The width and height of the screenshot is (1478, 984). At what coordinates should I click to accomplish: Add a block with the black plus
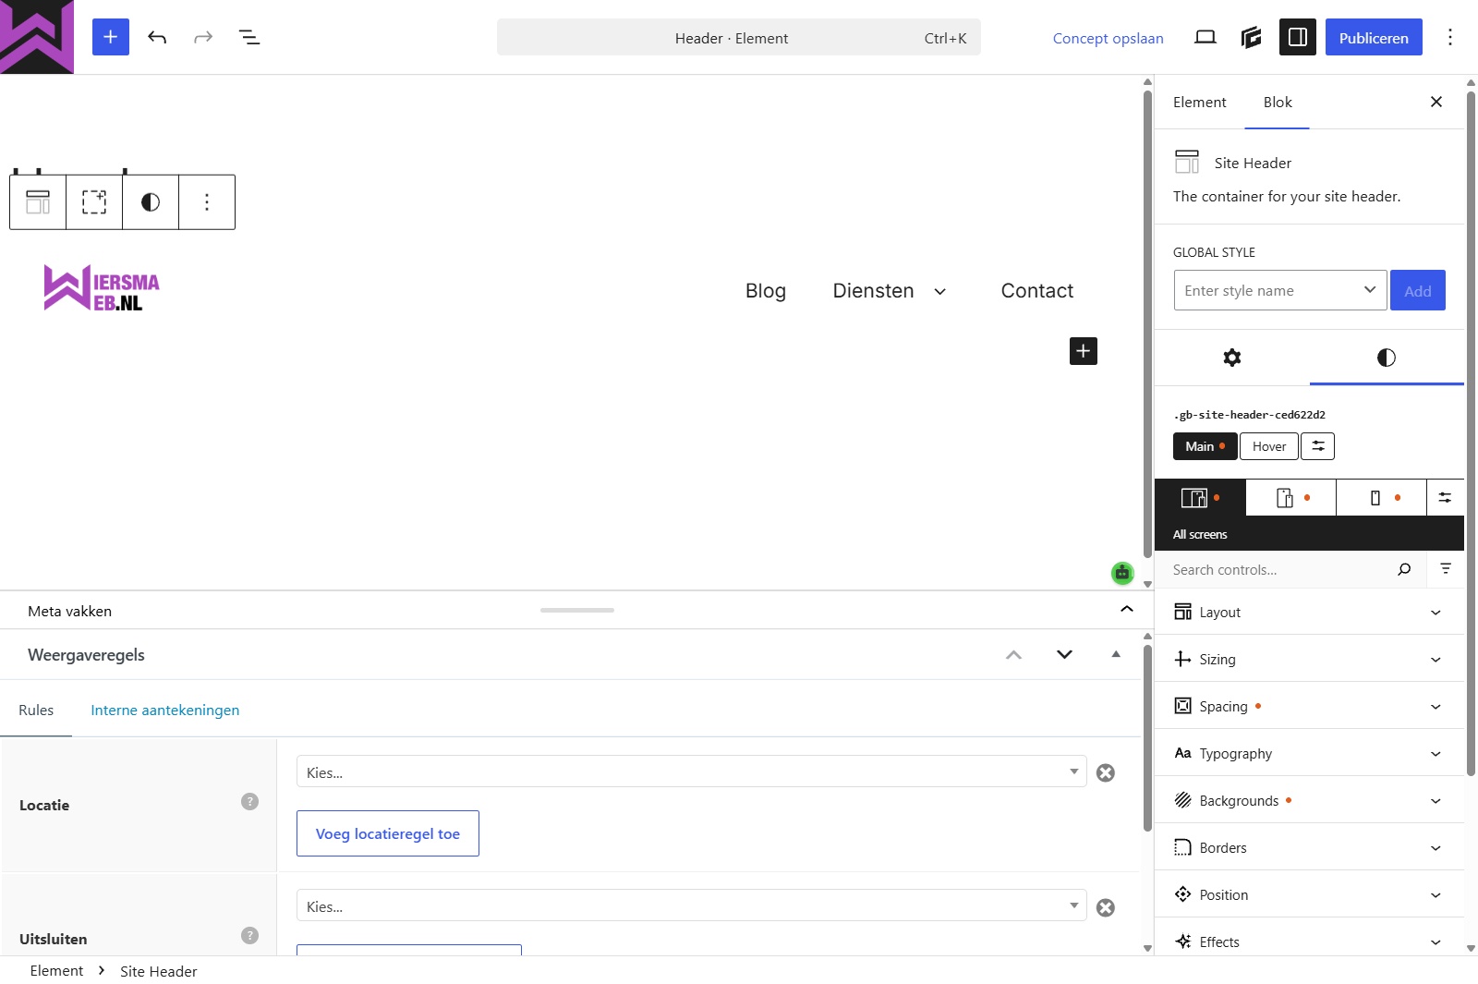point(1084,351)
